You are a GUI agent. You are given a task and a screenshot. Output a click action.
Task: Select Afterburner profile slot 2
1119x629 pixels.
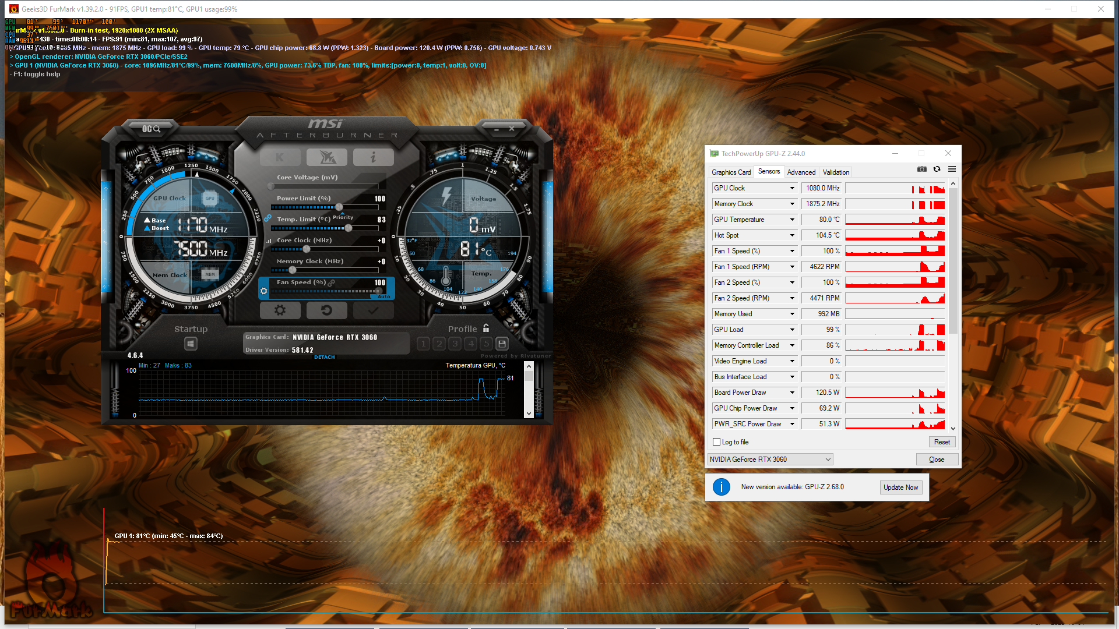[439, 344]
